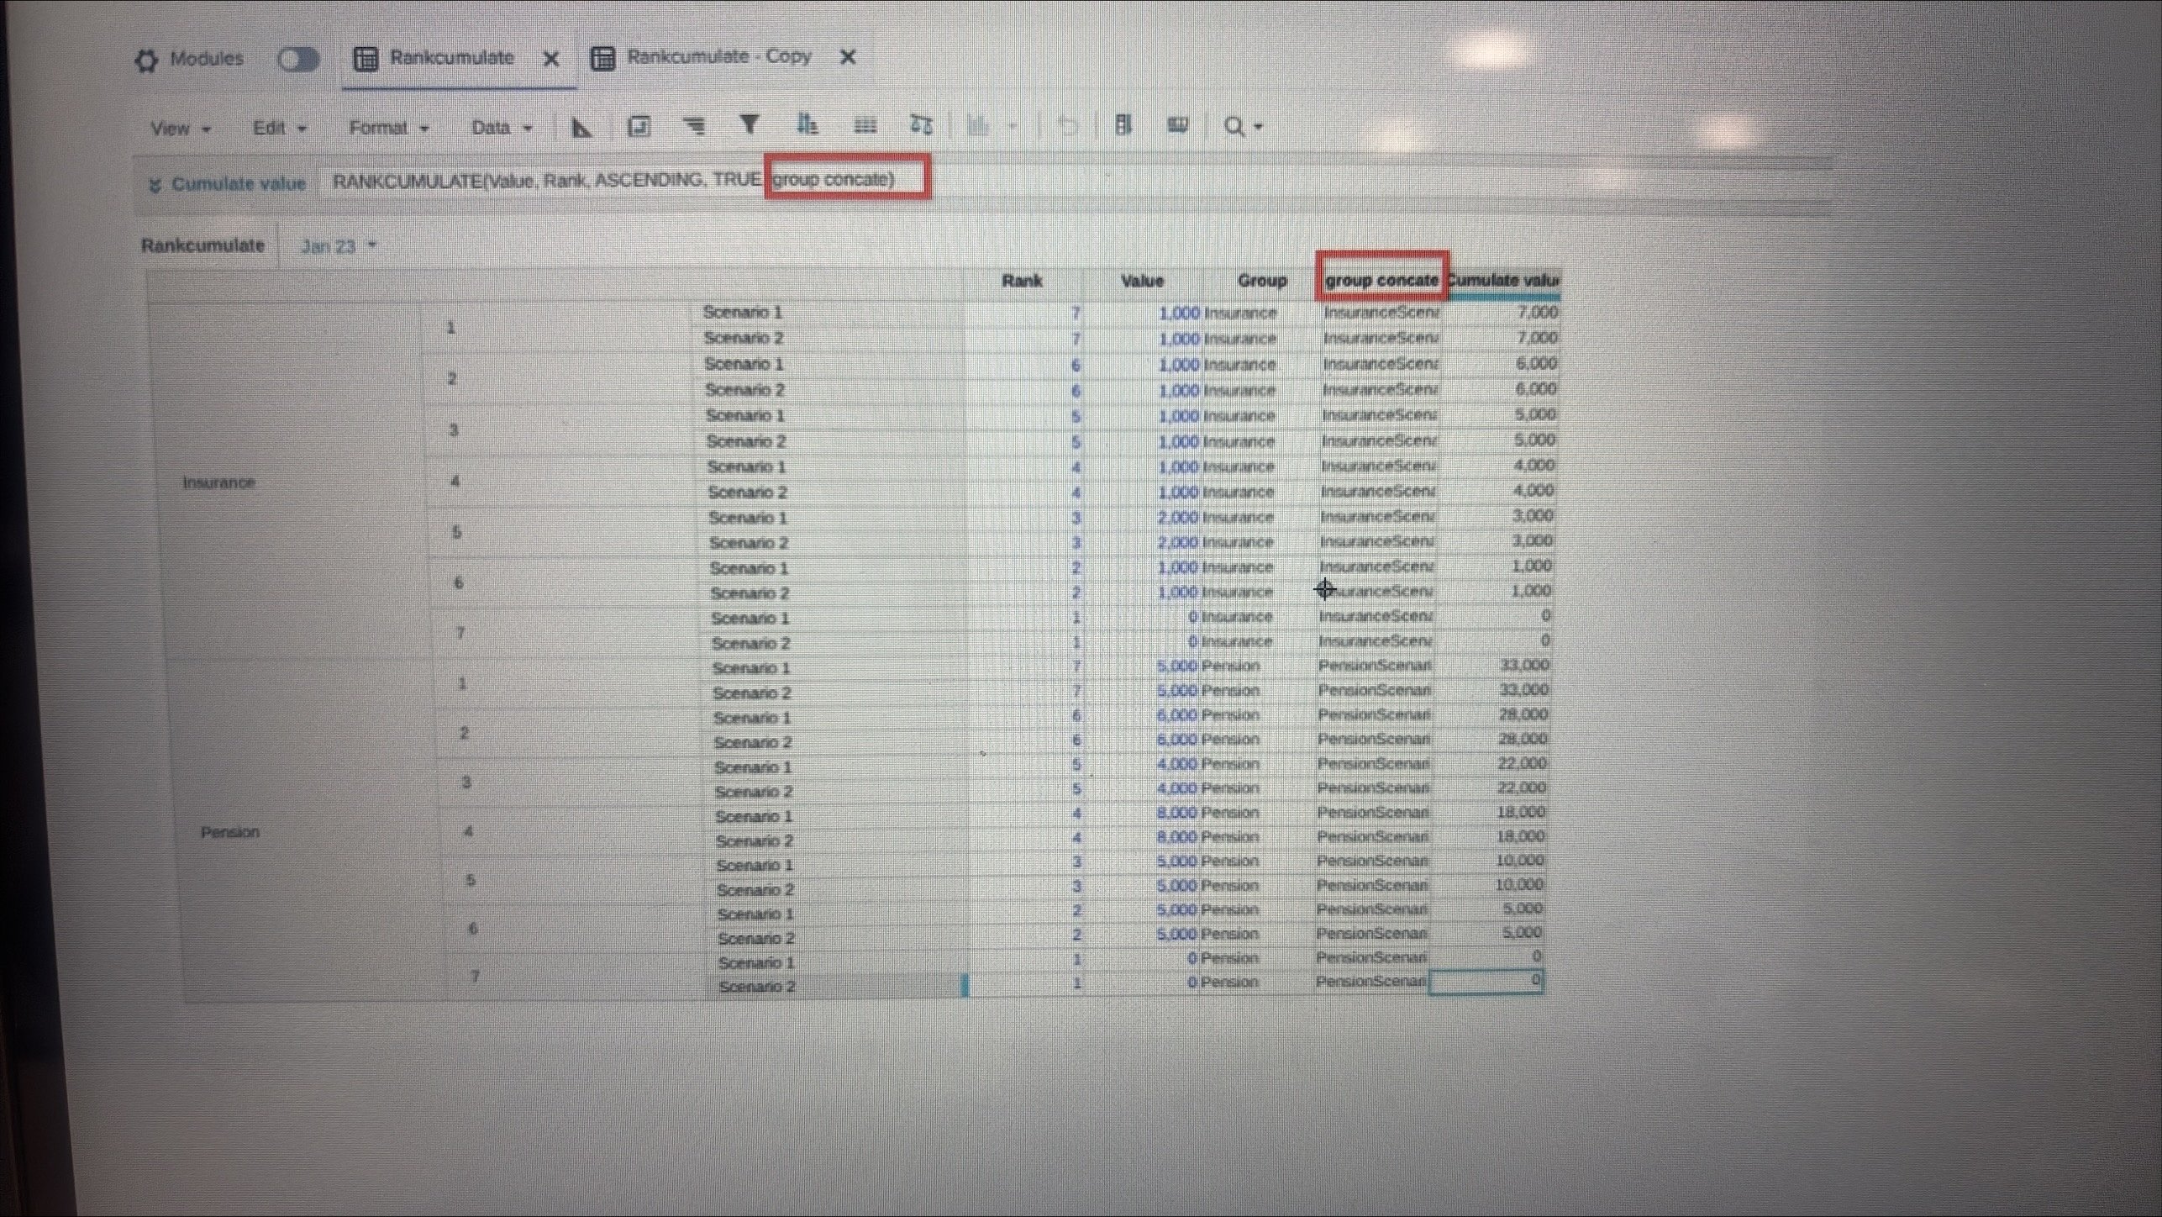Toggle the switch next to Modules
The height and width of the screenshot is (1217, 2162).
(x=298, y=60)
